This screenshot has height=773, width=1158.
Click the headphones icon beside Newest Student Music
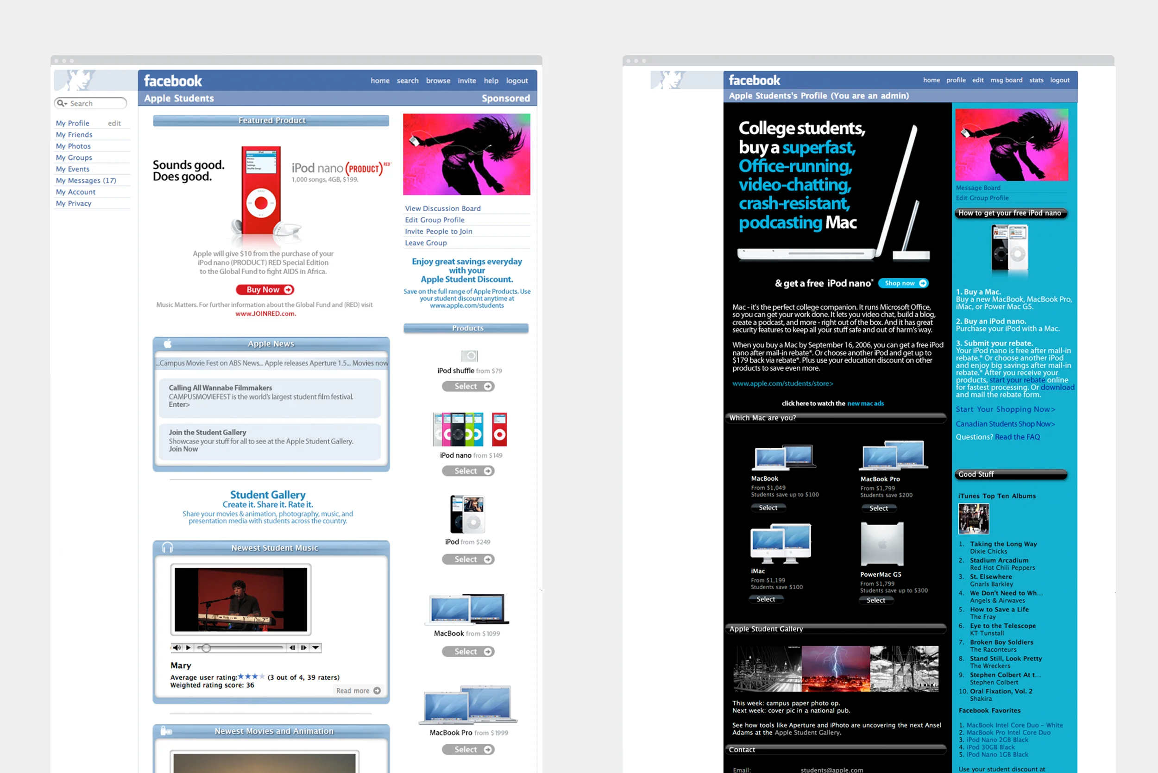(168, 548)
